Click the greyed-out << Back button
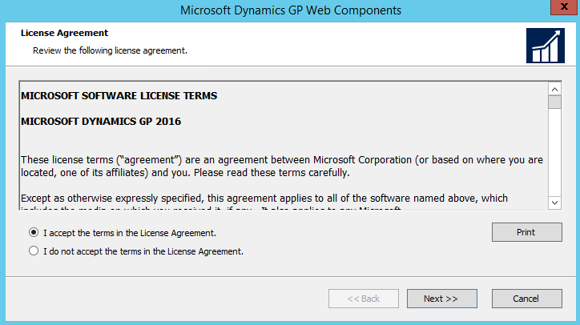Screen dimensions: 580x325 tap(364, 299)
